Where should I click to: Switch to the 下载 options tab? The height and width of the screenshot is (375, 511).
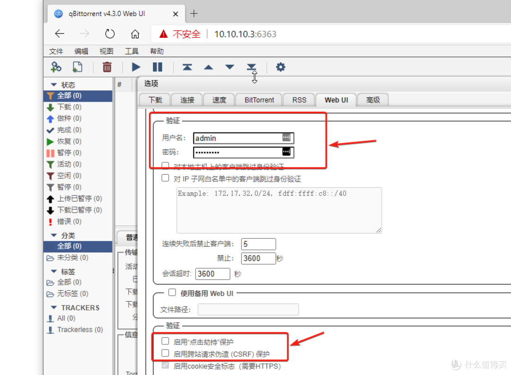click(155, 100)
